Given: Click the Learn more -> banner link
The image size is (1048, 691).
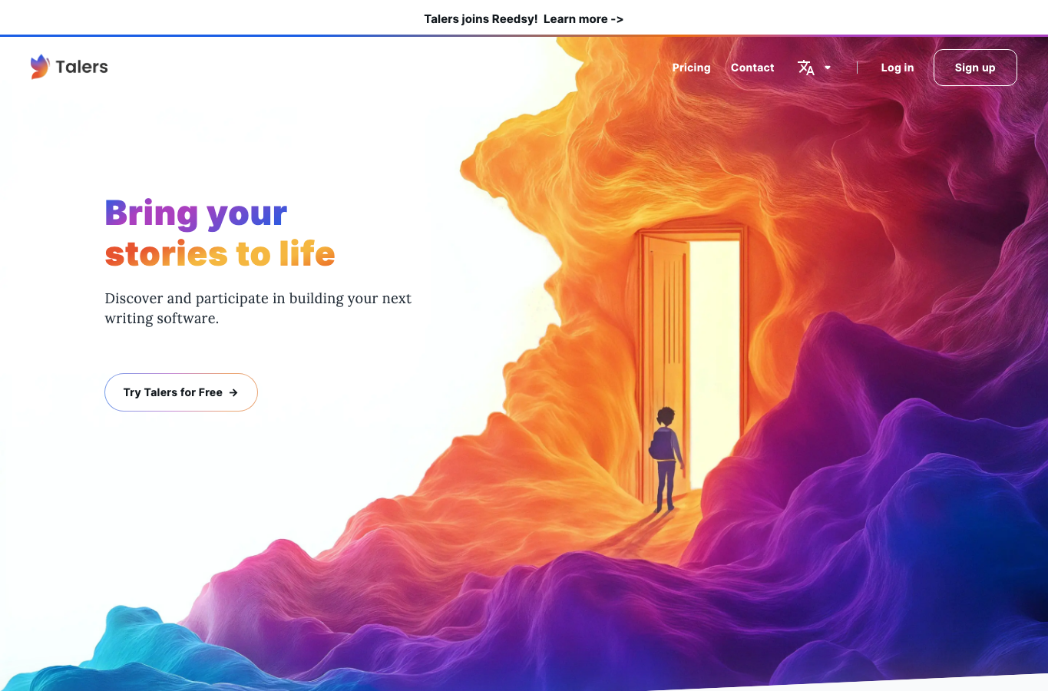Looking at the screenshot, I should click(584, 18).
